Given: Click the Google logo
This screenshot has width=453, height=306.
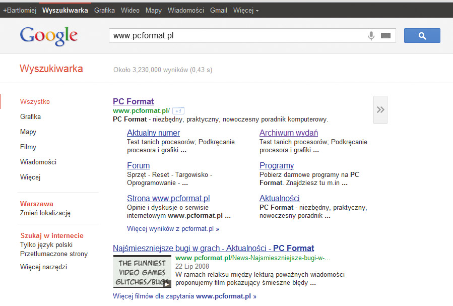Looking at the screenshot, I should pos(48,36).
